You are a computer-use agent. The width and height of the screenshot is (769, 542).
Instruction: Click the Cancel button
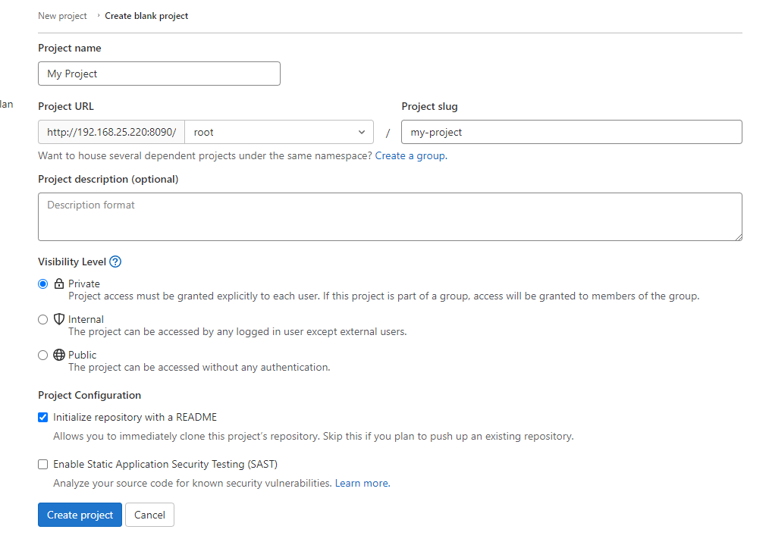(149, 515)
